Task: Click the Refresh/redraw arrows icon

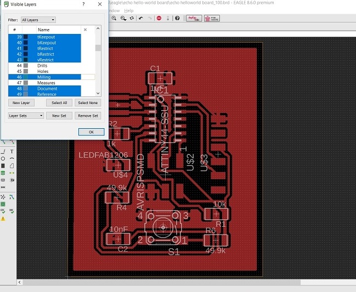Action: pos(132,18)
